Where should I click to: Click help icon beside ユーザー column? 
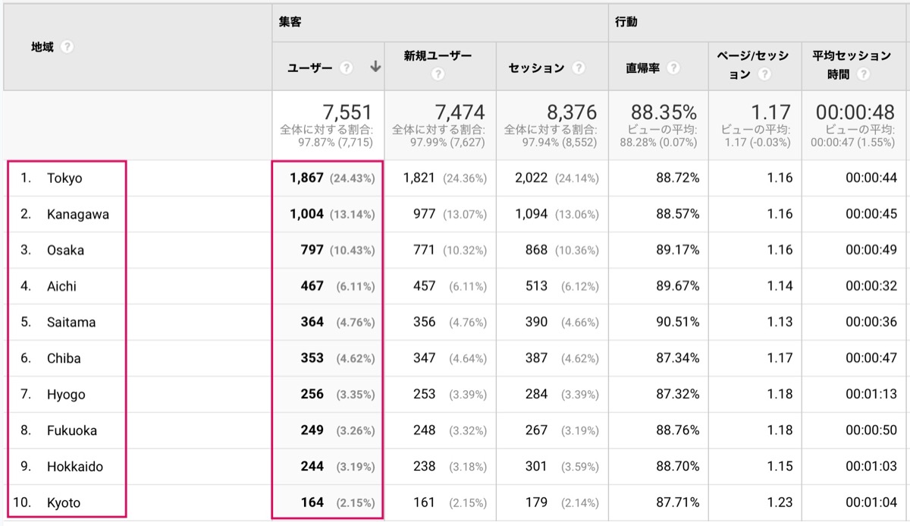[x=347, y=68]
